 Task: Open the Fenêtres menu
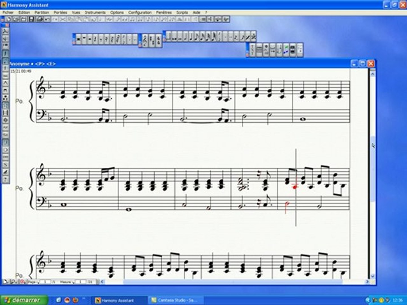(164, 12)
